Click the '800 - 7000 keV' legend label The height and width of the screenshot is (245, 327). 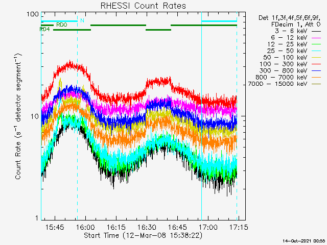click(282, 77)
